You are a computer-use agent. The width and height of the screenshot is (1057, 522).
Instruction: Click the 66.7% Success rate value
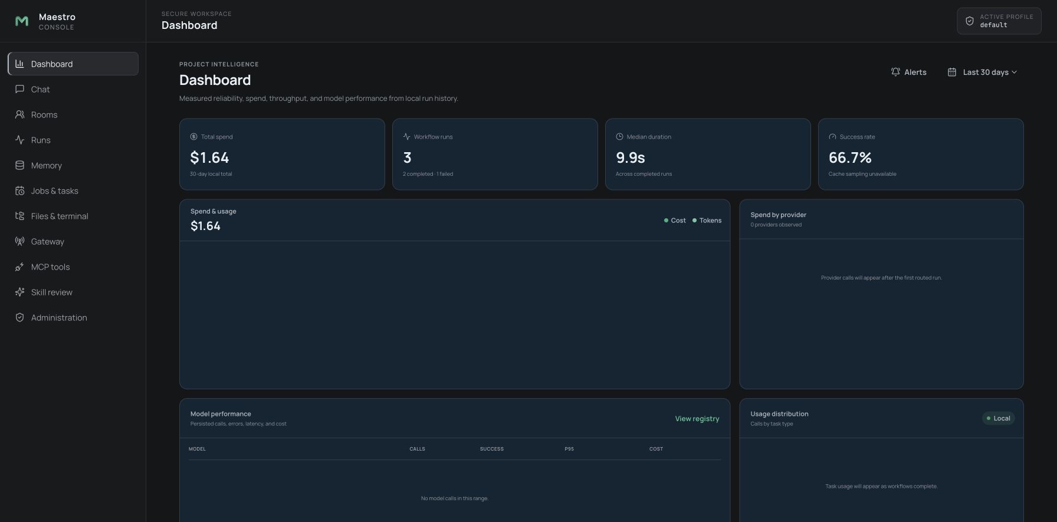coord(850,157)
